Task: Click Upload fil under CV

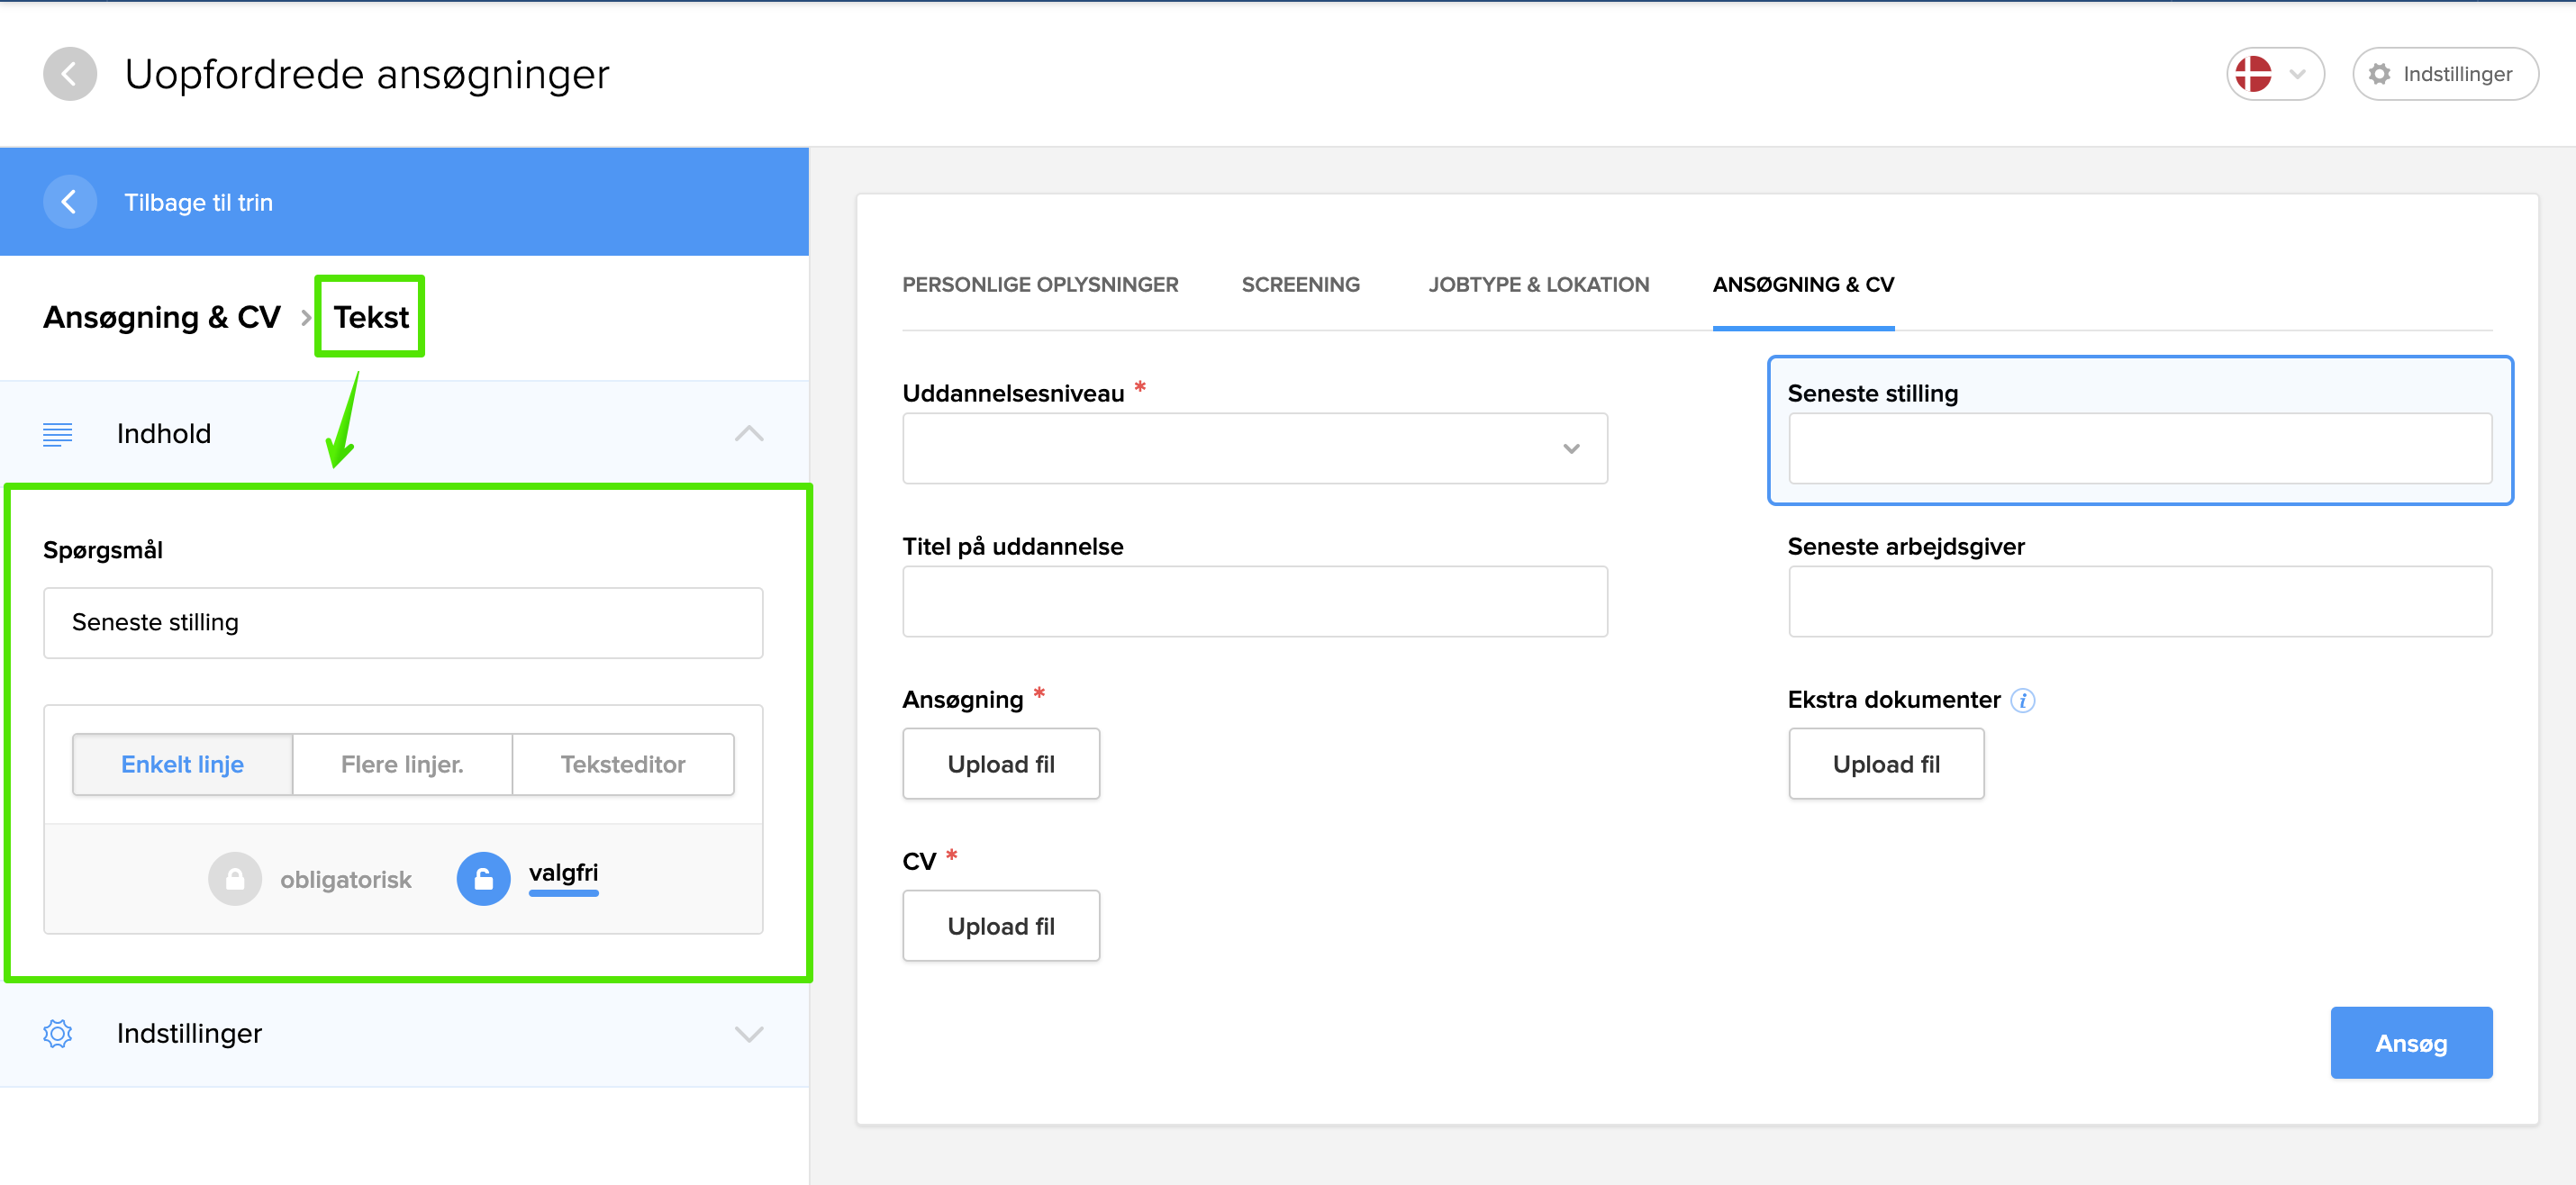Action: click(x=1000, y=926)
